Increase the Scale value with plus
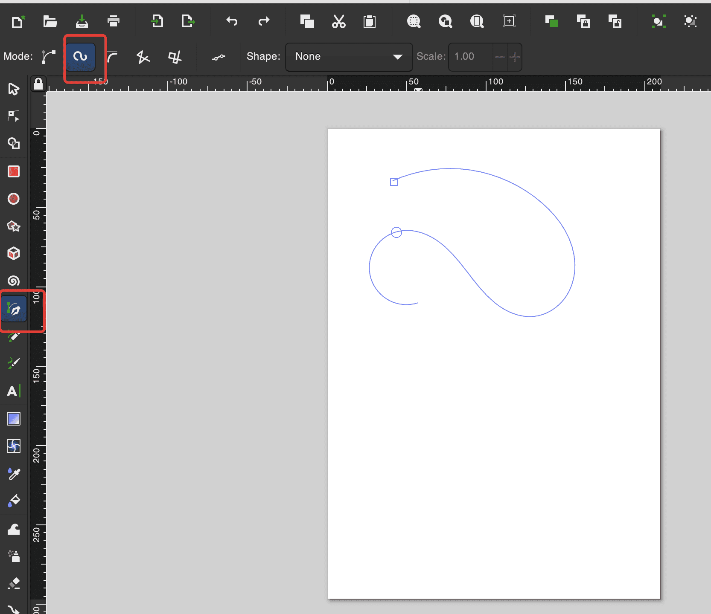711x614 pixels. point(514,57)
